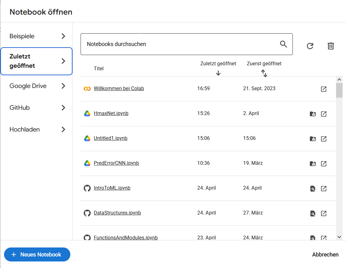Open Untitled1.ipynb in new tab icon

tap(324, 139)
